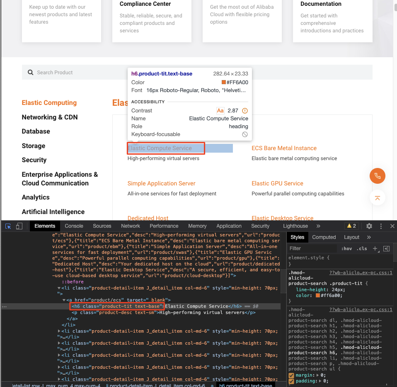Click the orange phone contact button

pos(377,176)
